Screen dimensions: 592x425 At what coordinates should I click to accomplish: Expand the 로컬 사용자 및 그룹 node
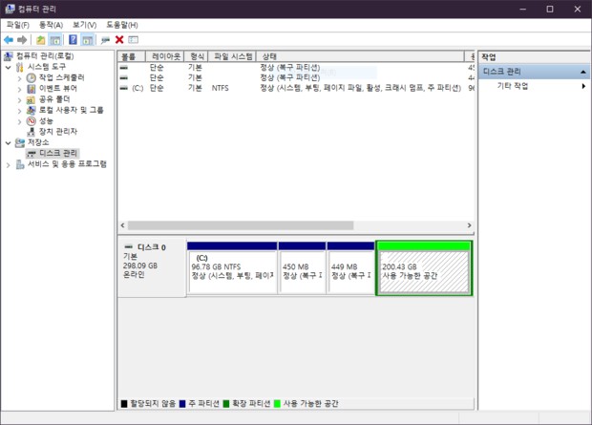click(x=20, y=111)
